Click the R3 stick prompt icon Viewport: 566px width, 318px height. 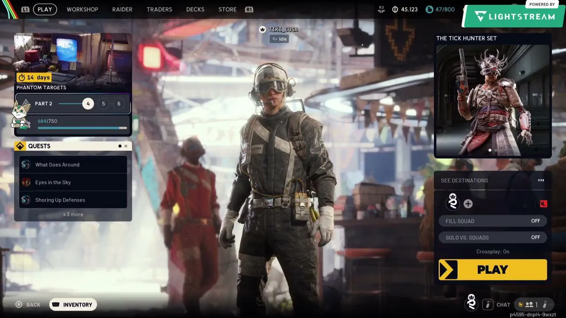pos(381,9)
